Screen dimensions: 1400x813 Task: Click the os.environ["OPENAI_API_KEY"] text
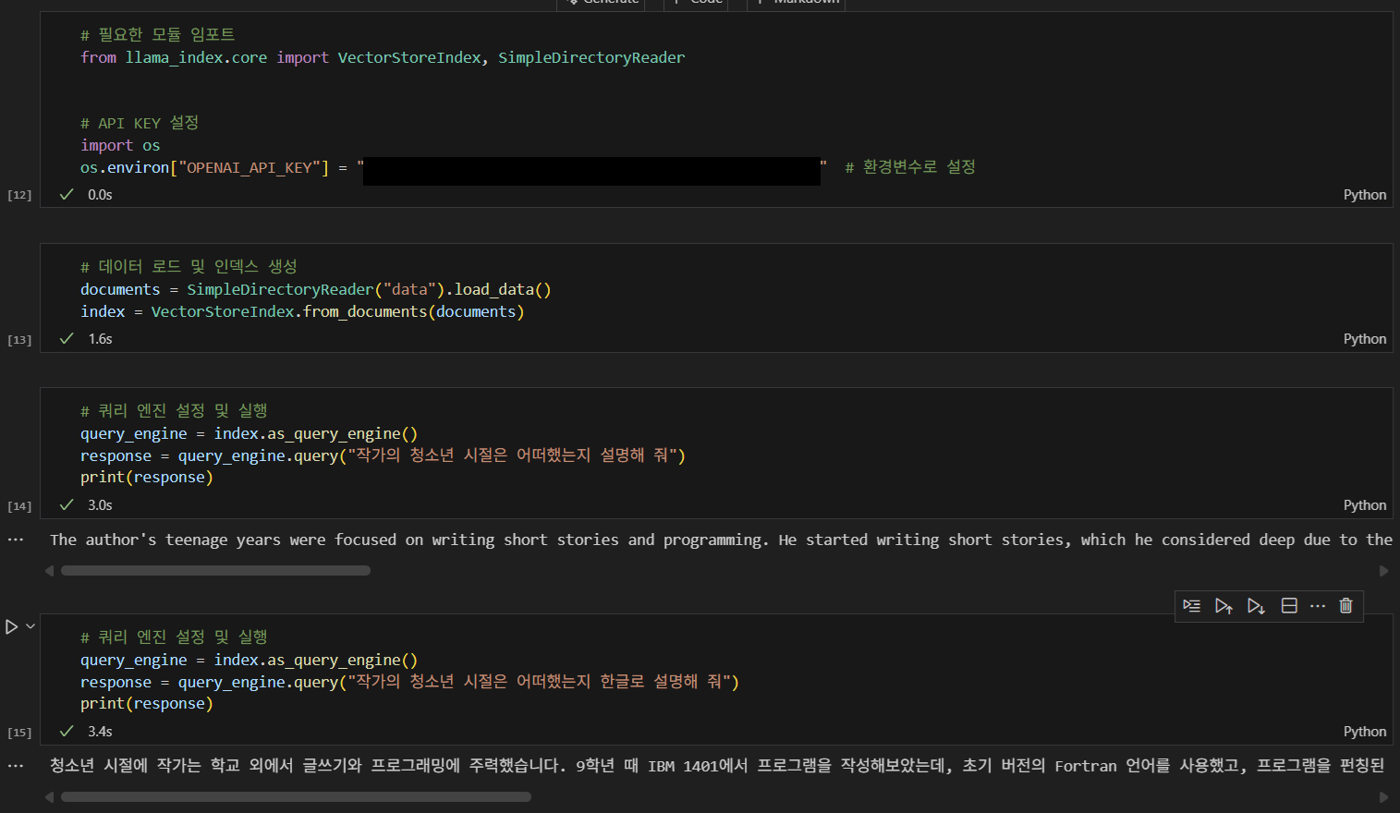[204, 167]
